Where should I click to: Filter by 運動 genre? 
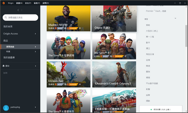[x=148, y=101]
